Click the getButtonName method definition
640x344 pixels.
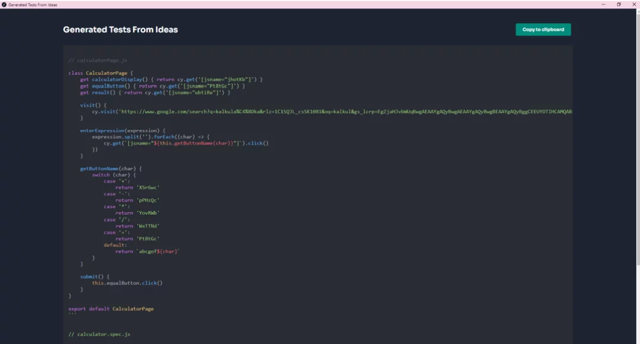(x=111, y=168)
